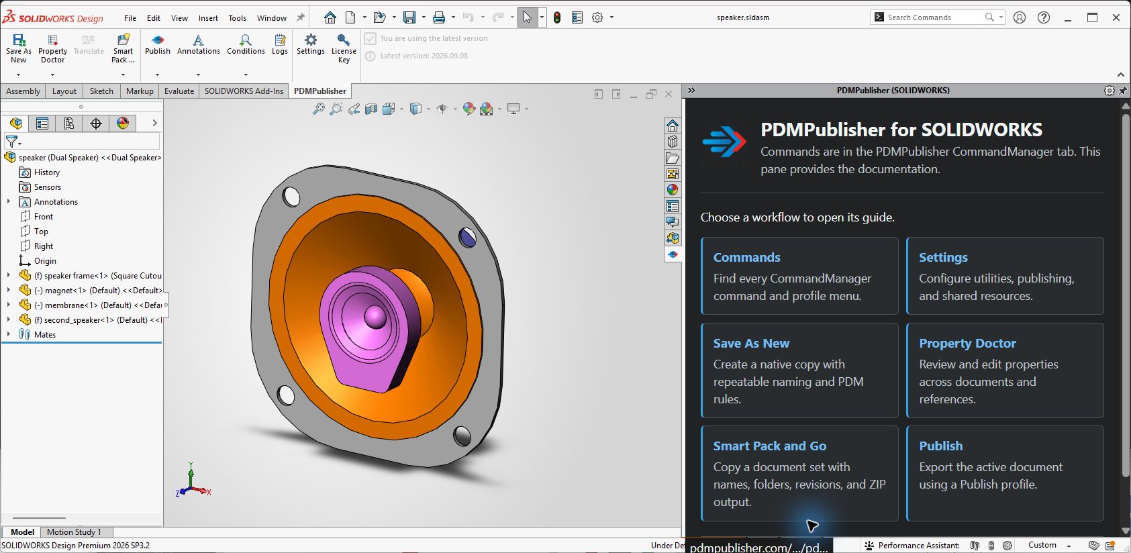Click the Edit Appearance icon
Viewport: 1131px width, 553px height.
point(469,109)
